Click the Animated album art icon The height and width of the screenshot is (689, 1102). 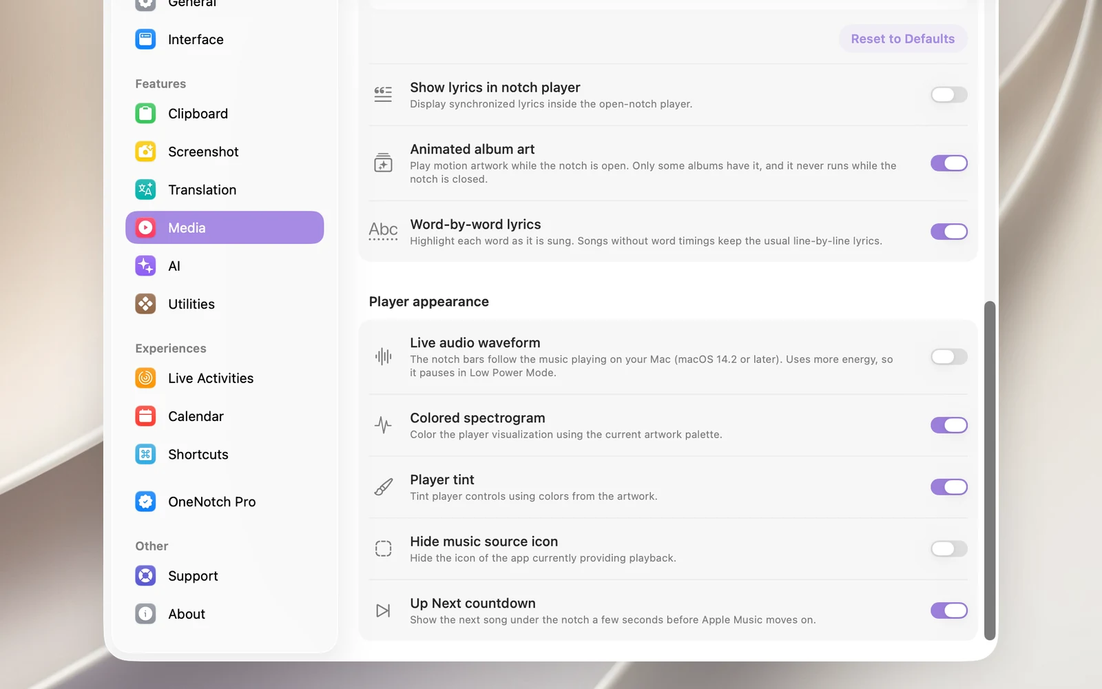click(383, 163)
